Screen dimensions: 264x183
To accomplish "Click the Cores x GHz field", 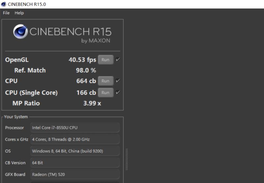I will [75, 139].
